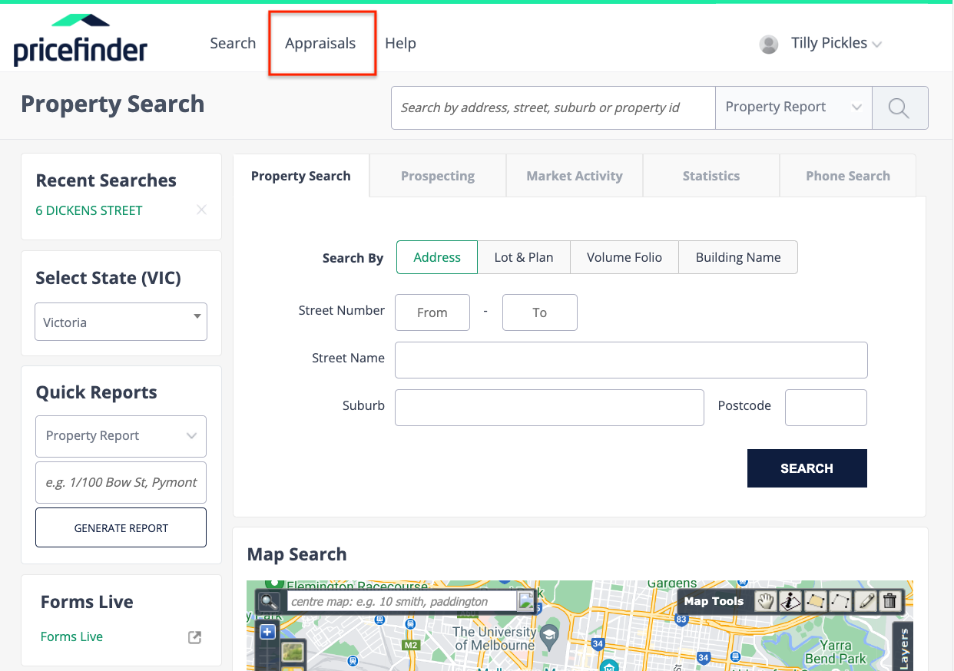Open the Appraisals menu item
The height and width of the screenshot is (671, 954).
point(320,44)
